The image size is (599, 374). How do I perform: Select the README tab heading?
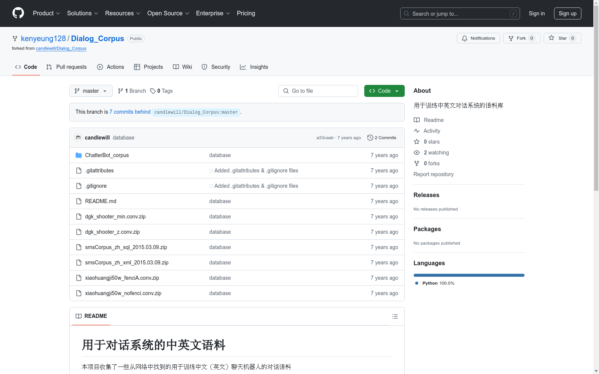(91, 316)
